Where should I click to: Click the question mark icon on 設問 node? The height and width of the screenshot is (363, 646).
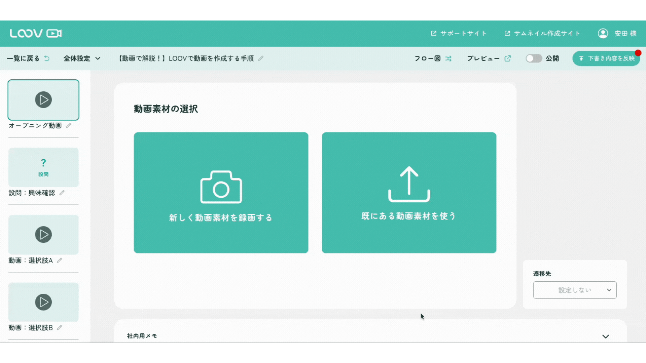click(43, 163)
